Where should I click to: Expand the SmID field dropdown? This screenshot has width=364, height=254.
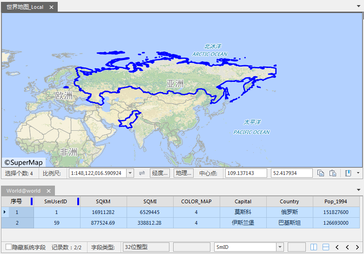[280, 247]
